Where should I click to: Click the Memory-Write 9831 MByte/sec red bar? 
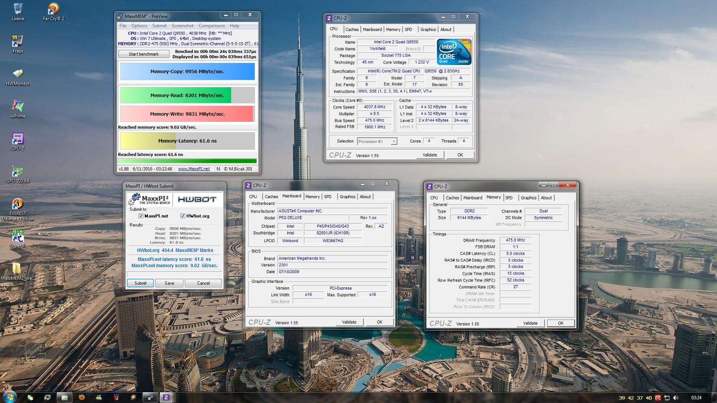(187, 114)
